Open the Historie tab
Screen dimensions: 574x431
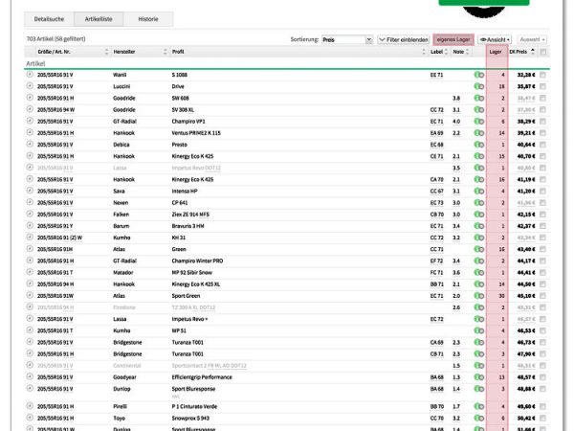pos(148,19)
